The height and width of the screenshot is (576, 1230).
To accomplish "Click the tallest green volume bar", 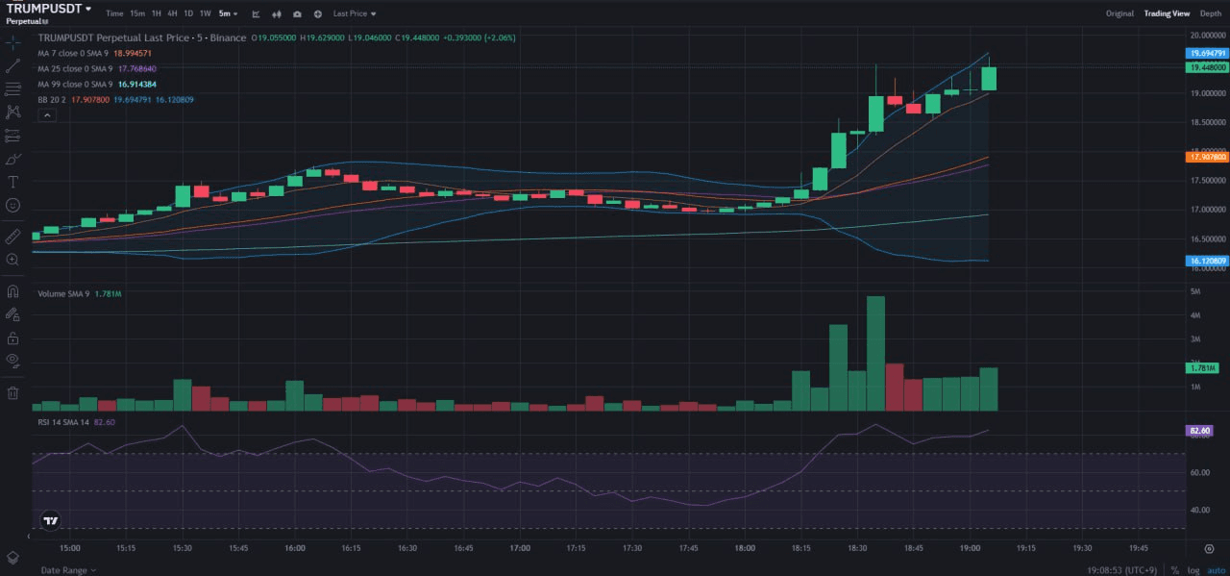I will tap(875, 354).
